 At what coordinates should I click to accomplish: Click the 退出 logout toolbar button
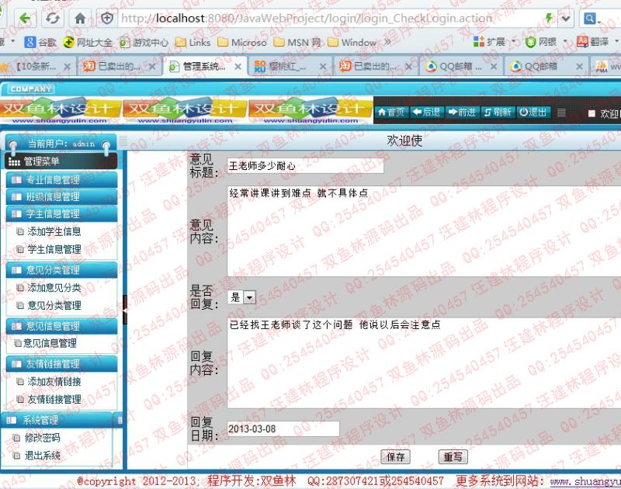(533, 113)
